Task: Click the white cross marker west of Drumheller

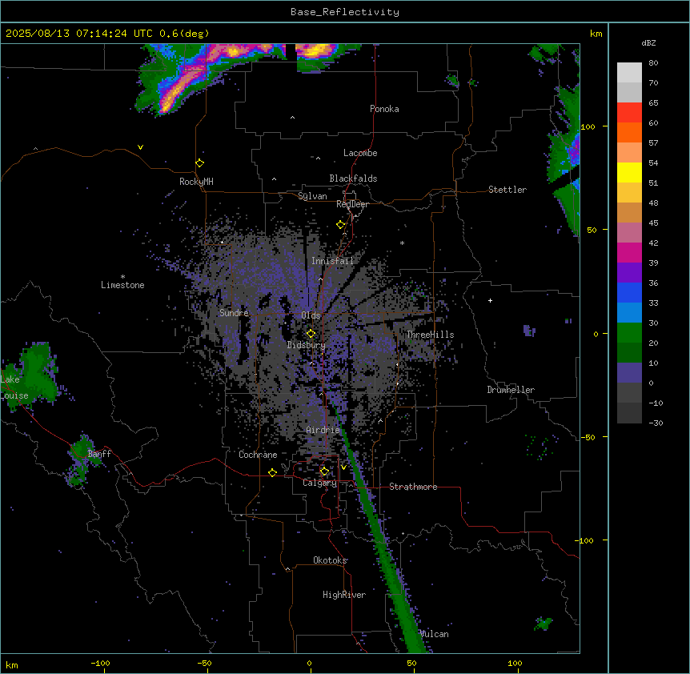Action: 490,300
